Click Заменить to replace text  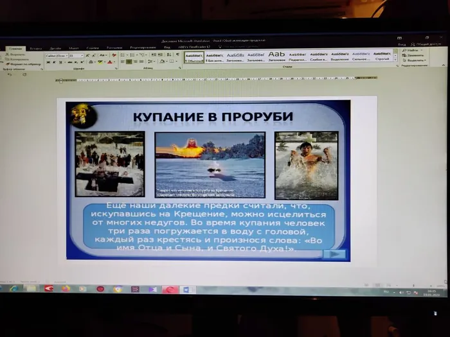[x=413, y=55]
